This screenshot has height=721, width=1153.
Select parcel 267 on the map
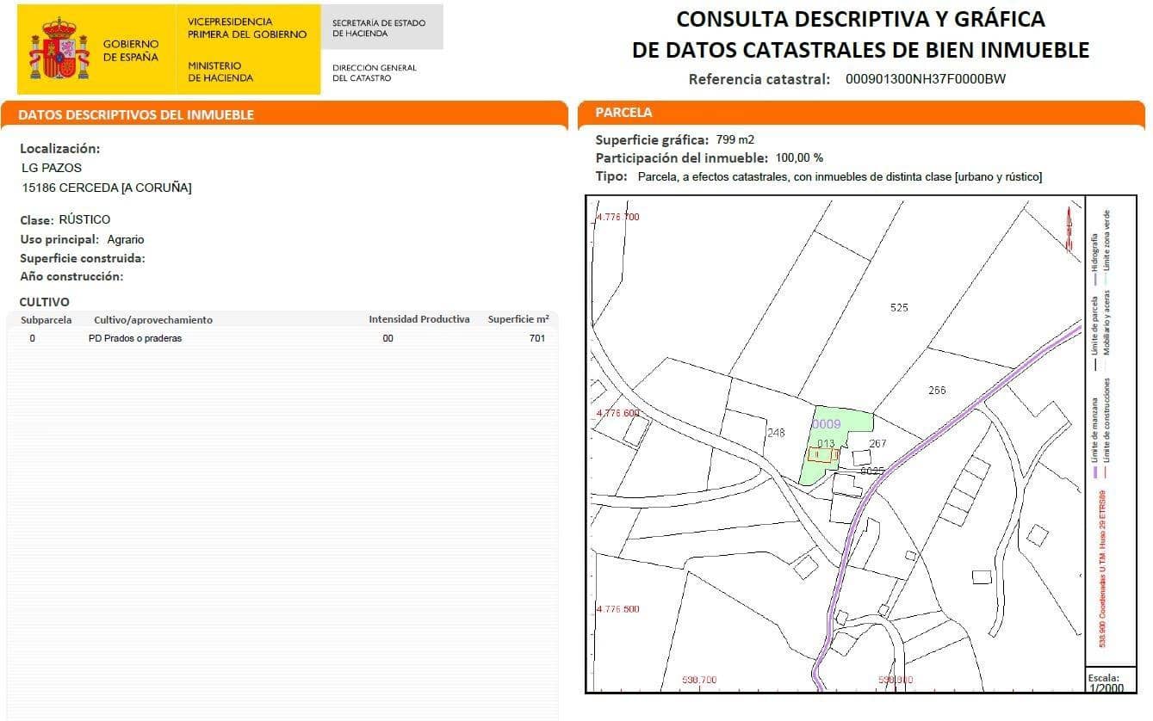(x=877, y=444)
